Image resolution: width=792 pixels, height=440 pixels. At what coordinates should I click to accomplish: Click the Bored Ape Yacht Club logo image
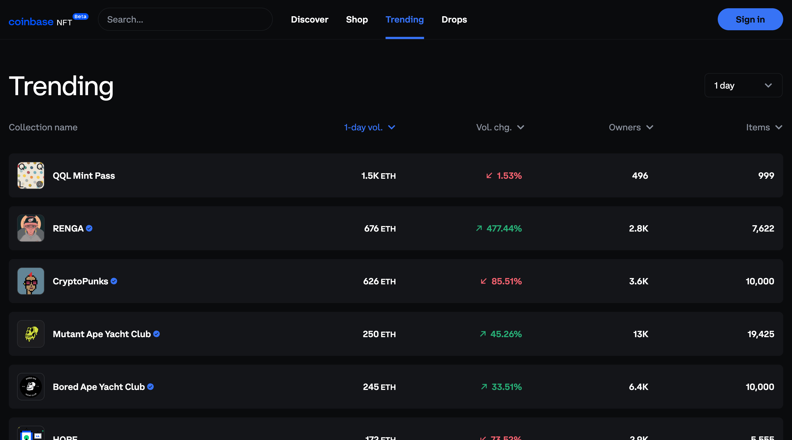(31, 387)
